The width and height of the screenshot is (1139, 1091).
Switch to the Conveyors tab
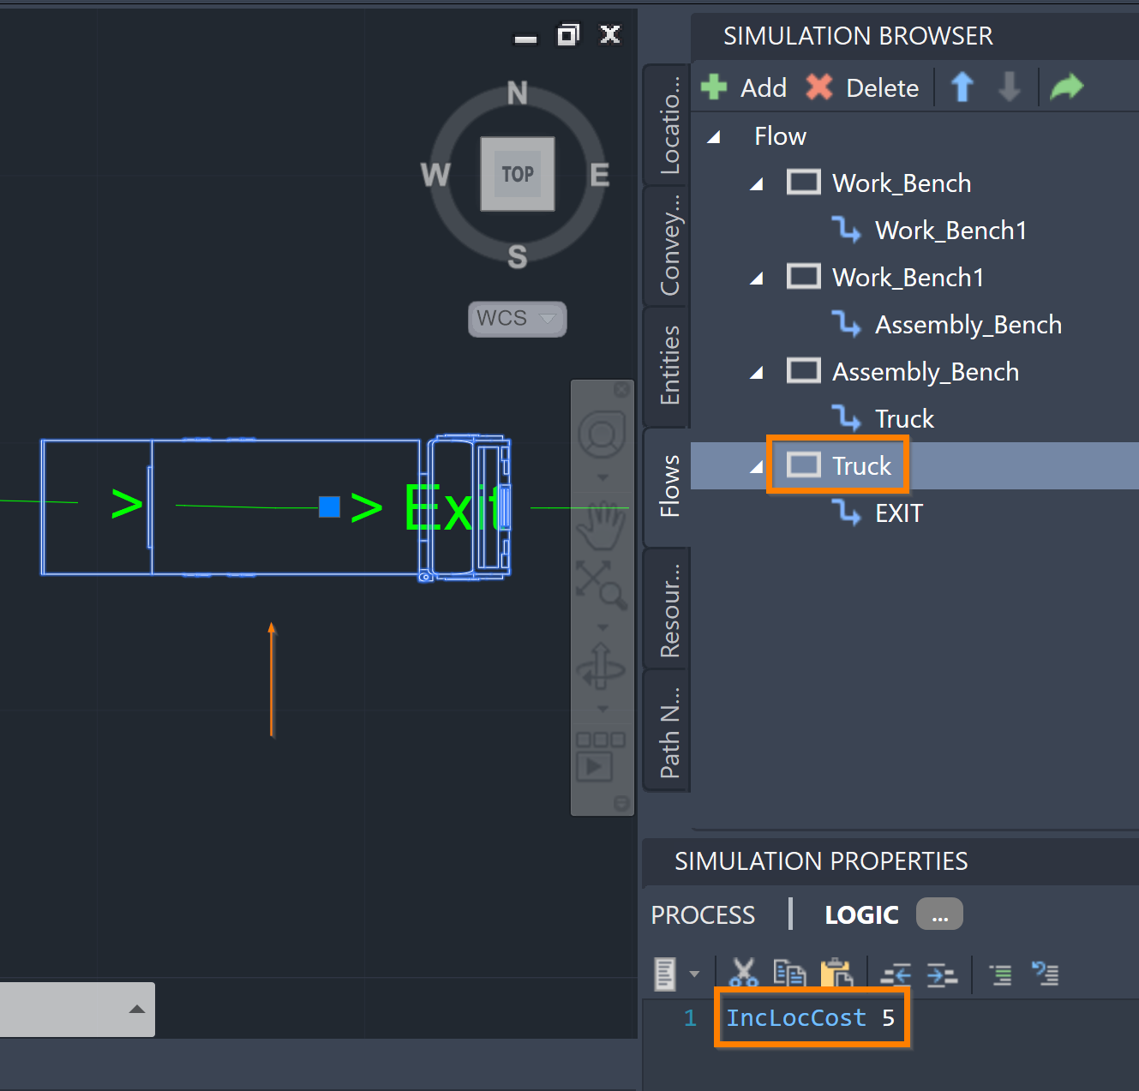pos(668,245)
